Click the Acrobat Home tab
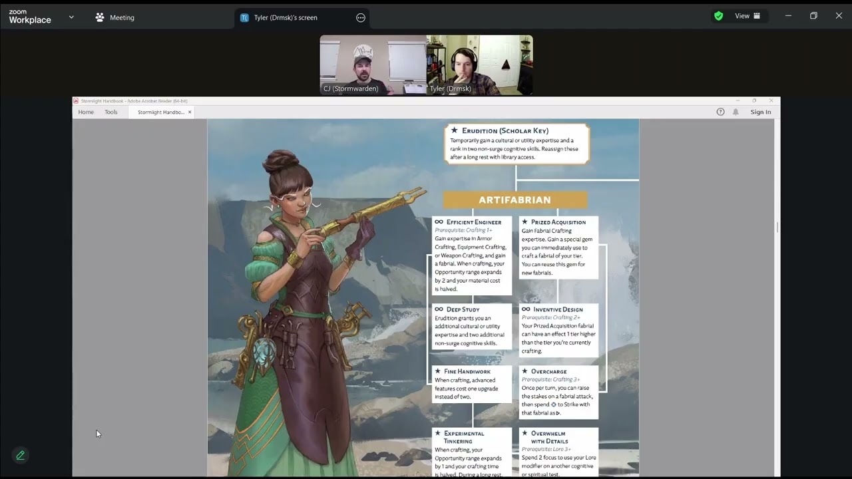The height and width of the screenshot is (479, 852). [x=86, y=112]
